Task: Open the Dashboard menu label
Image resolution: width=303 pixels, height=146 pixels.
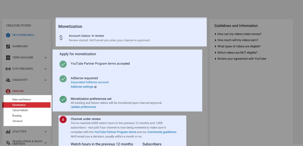Action: pyautogui.click(x=20, y=46)
